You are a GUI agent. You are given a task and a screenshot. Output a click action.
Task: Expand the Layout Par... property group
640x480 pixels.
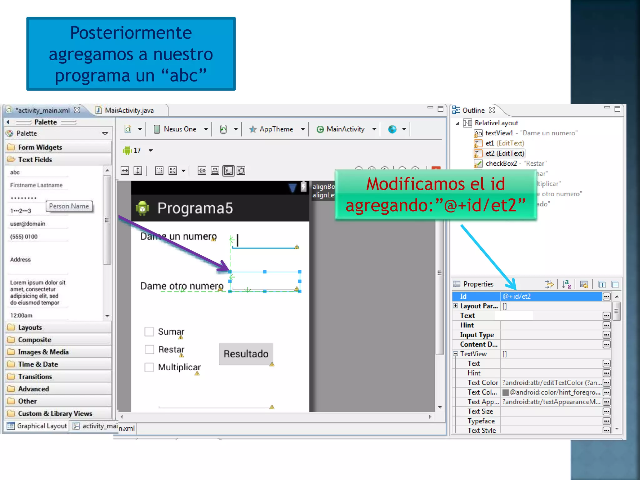(455, 306)
